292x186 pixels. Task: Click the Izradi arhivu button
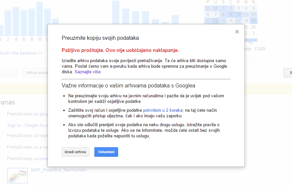pos(75,152)
